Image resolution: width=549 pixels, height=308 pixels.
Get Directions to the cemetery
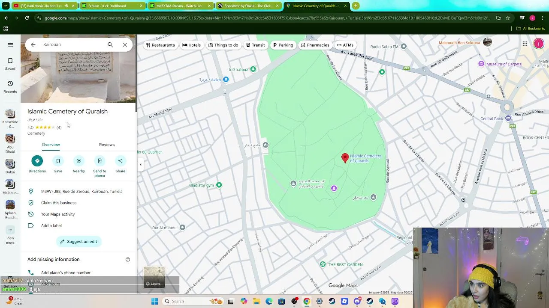[x=37, y=165]
